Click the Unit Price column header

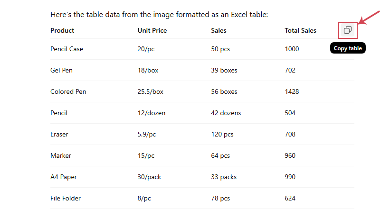152,30
